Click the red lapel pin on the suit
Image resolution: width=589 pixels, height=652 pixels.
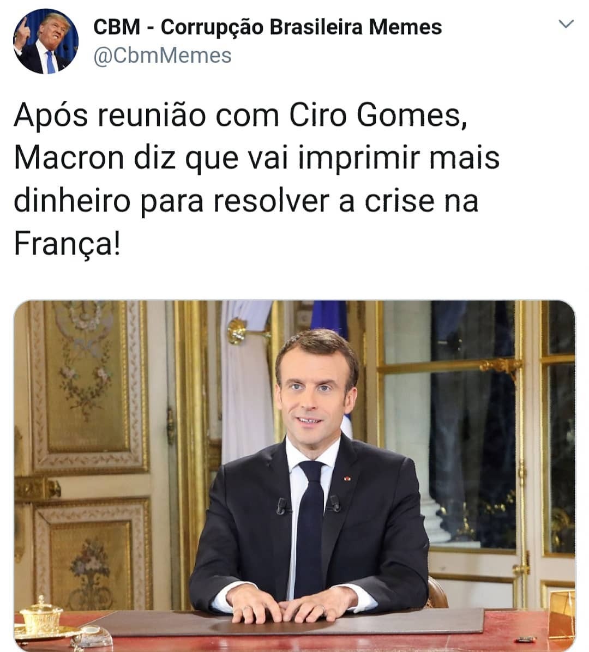click(x=347, y=479)
